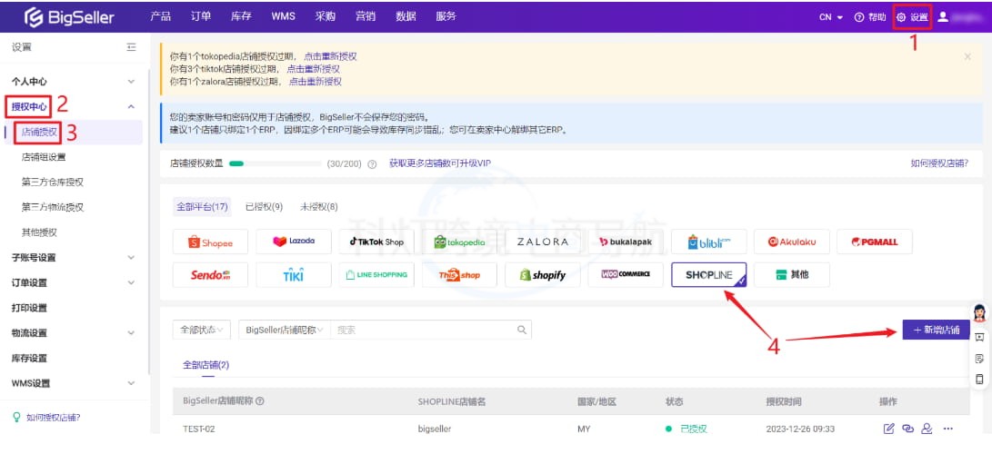Click reauthorize link for tokopedia
Viewport: 992px width, 454px height.
coord(330,56)
